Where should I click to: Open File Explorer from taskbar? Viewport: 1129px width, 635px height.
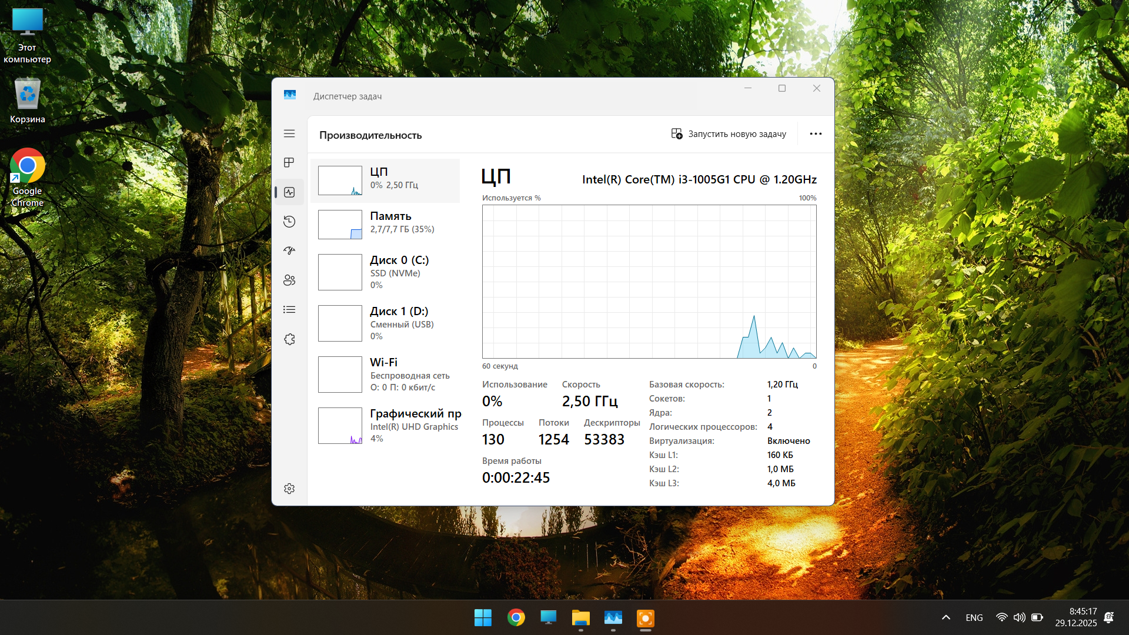click(x=580, y=618)
